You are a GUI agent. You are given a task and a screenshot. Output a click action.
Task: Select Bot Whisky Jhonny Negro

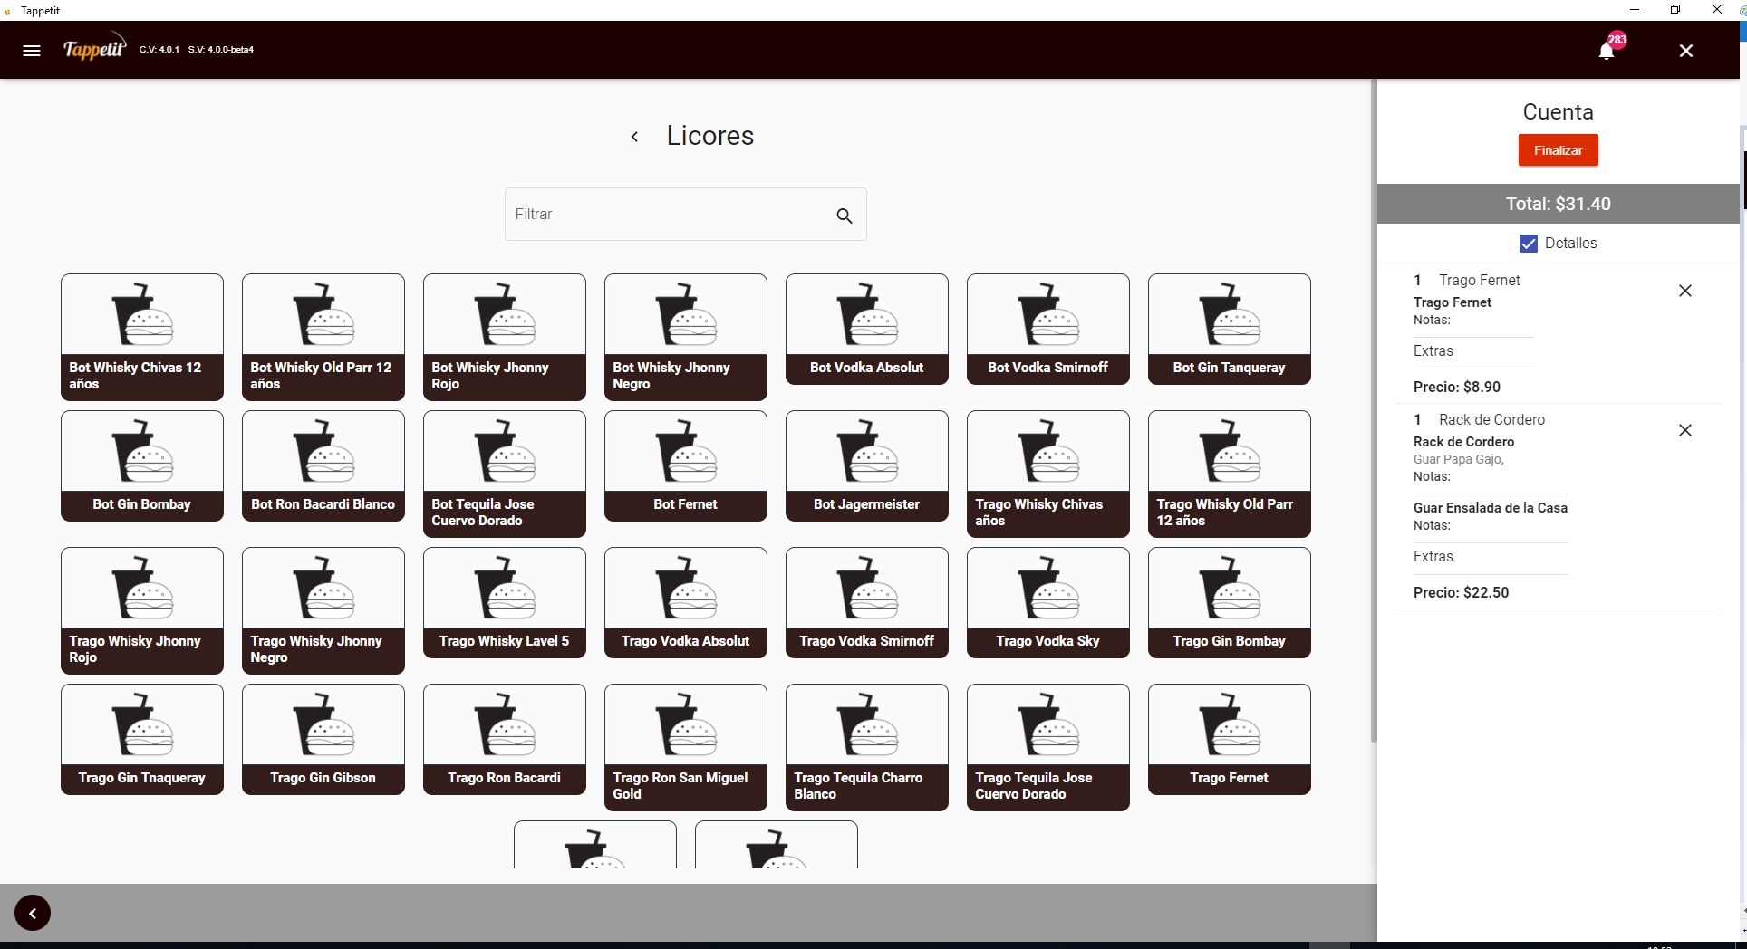686,337
